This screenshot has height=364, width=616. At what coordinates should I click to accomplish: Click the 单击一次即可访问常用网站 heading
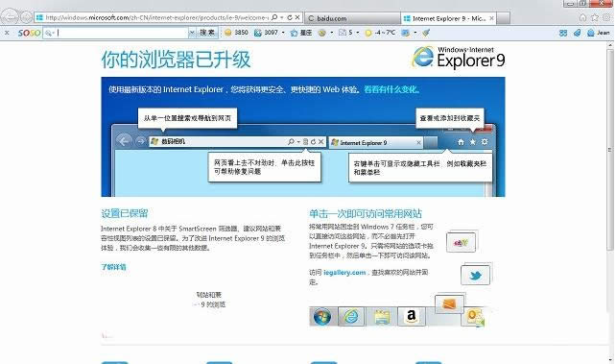[366, 214]
